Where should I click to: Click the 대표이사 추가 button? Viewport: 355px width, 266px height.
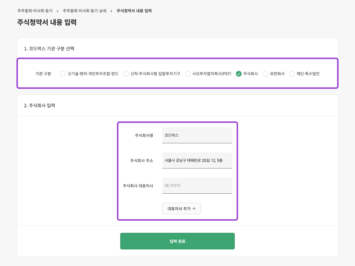tap(182, 209)
